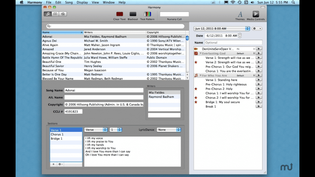Click the song list scrollbar thumb
The image size is (315, 177).
coord(187,38)
